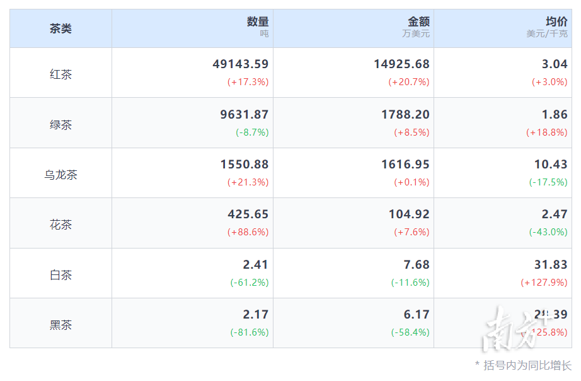This screenshot has width=581, height=381.
Task: Click the 括号内为同比增长 footnote text
Action: pos(527,365)
